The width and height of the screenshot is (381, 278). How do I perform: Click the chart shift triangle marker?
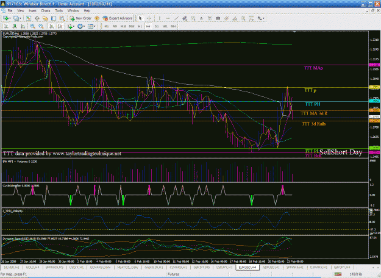point(294,32)
